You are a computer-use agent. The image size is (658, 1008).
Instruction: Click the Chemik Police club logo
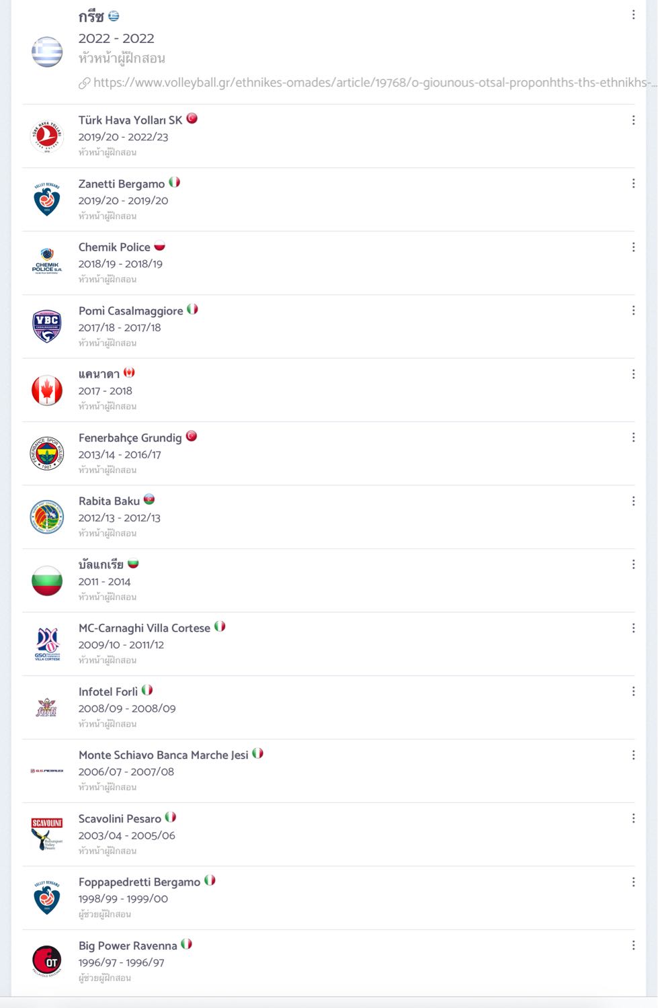click(47, 263)
